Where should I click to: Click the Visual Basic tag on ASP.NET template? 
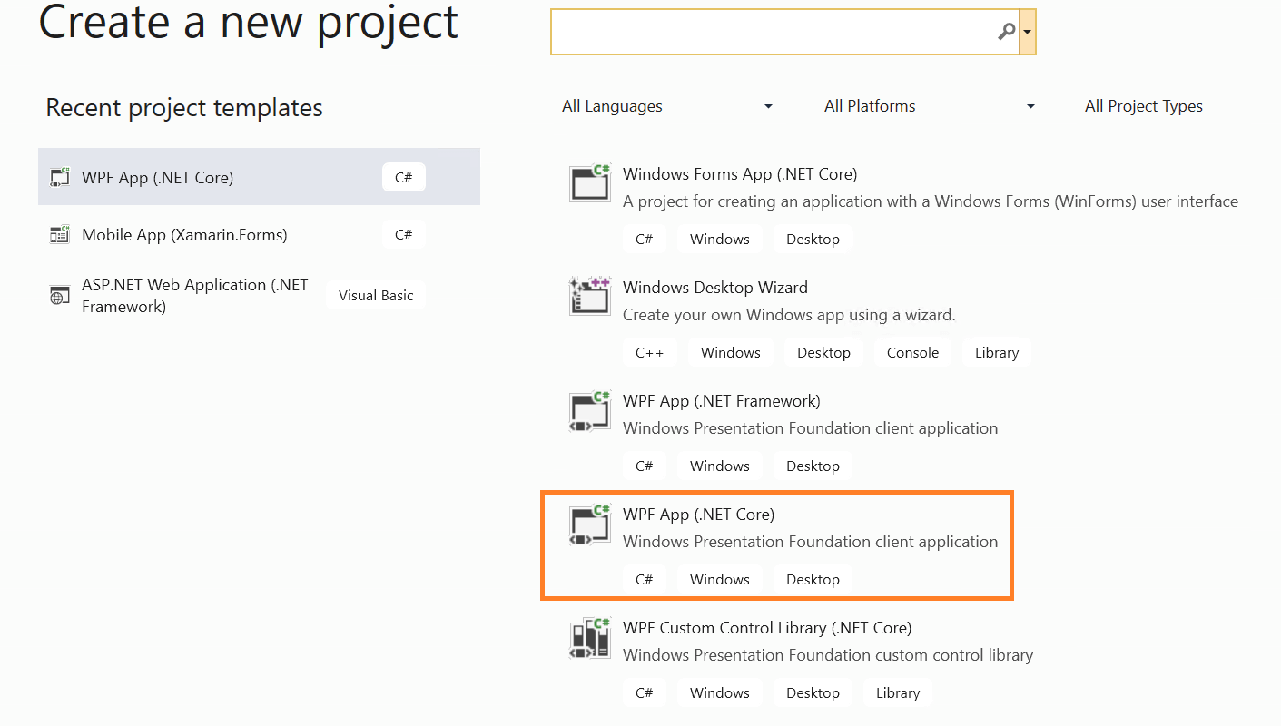[376, 296]
